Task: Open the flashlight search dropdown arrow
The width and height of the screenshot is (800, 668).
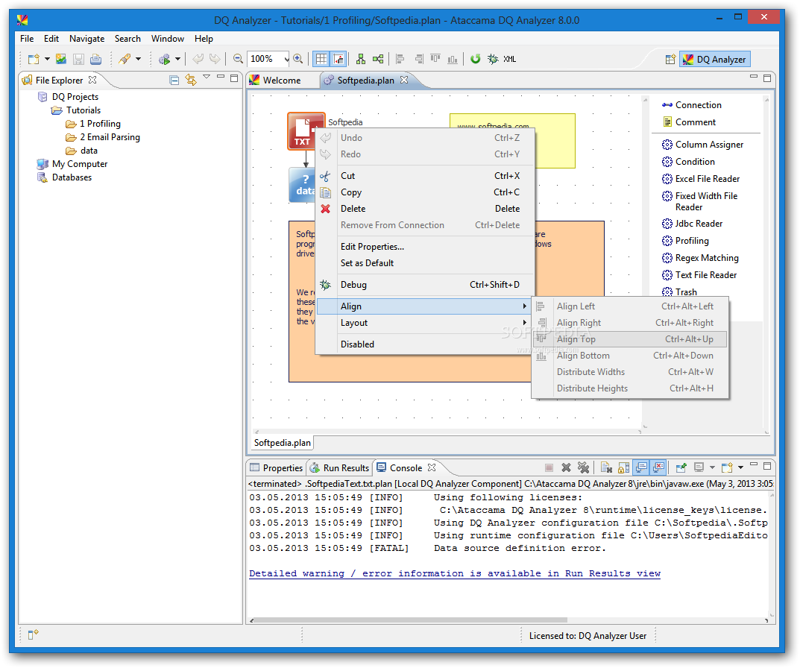Action: tap(138, 59)
